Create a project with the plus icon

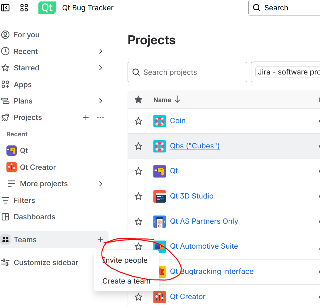(x=86, y=117)
